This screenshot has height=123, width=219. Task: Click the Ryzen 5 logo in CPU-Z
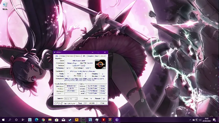click(100, 64)
